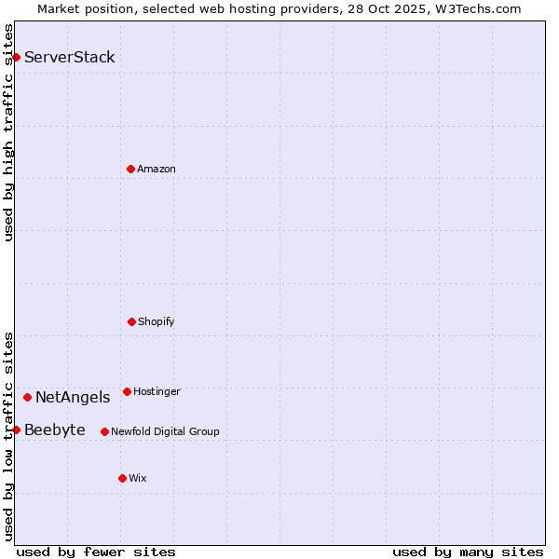
Task: Click the ServerStack text label
Action: click(70, 58)
